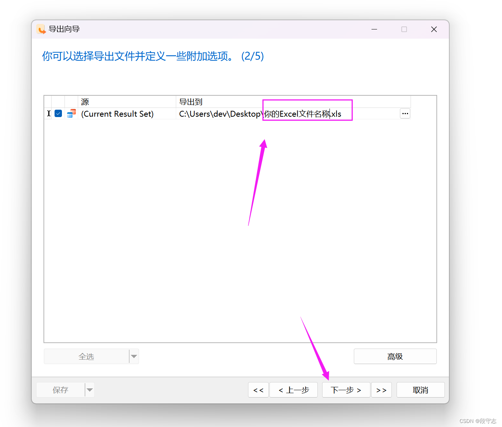This screenshot has height=427, width=502.
Task: Maximize the 导出向导 window
Action: coord(404,29)
